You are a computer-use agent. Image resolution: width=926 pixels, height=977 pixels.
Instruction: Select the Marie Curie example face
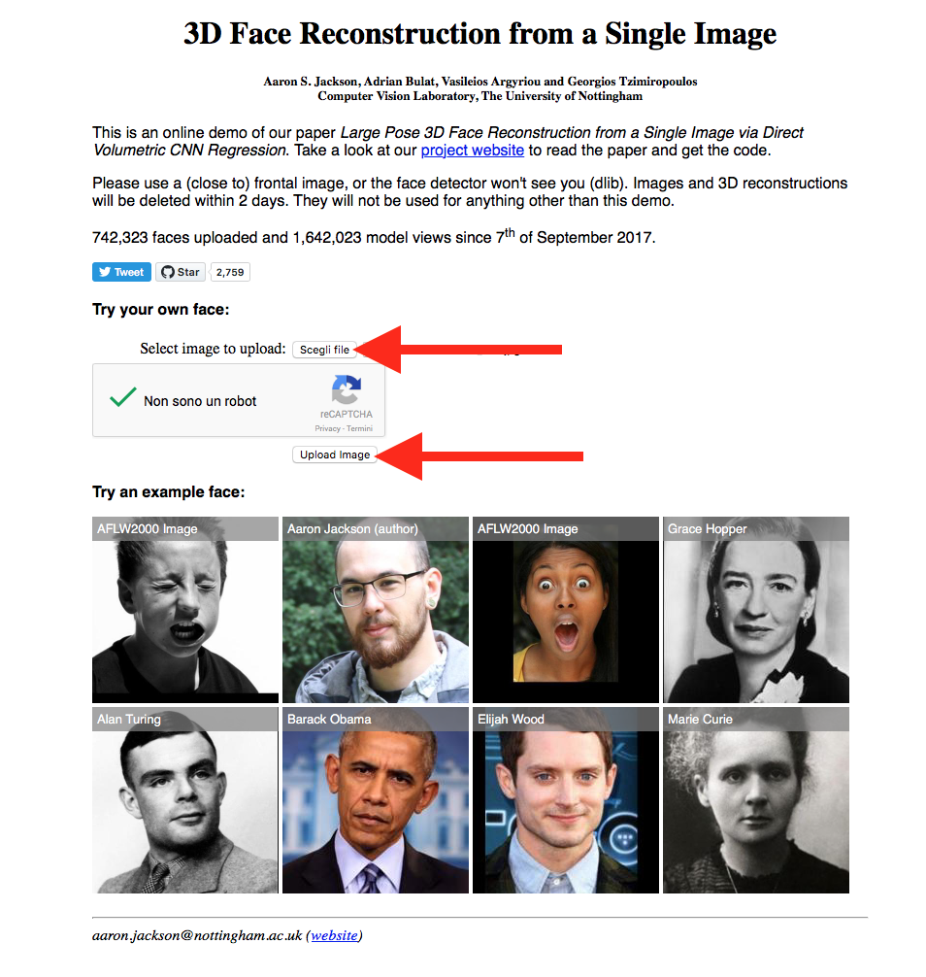click(x=756, y=800)
